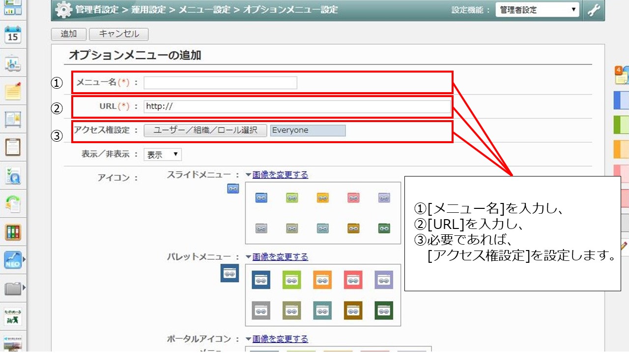Select the dark green slide menu link icon
The width and height of the screenshot is (629, 353).
[x=384, y=228]
